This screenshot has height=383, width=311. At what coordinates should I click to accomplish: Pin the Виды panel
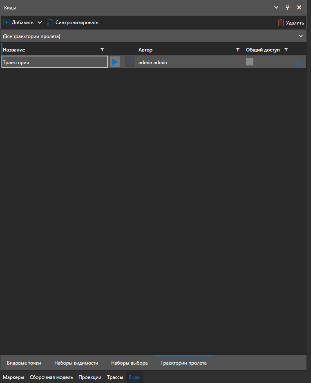(x=287, y=7)
